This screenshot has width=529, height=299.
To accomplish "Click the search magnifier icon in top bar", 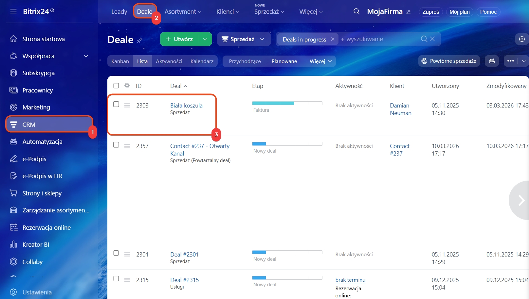I will 356,11.
